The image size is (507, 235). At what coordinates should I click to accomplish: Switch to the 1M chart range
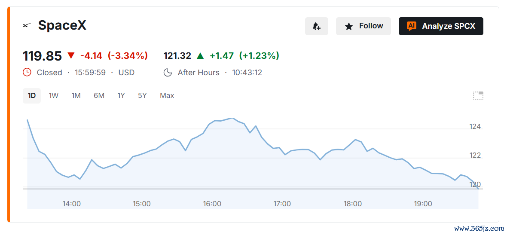[76, 96]
